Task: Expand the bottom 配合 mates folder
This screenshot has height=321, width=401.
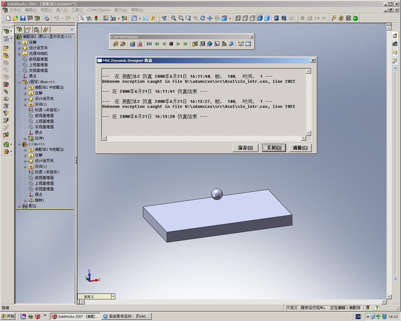Action: pyautogui.click(x=19, y=206)
